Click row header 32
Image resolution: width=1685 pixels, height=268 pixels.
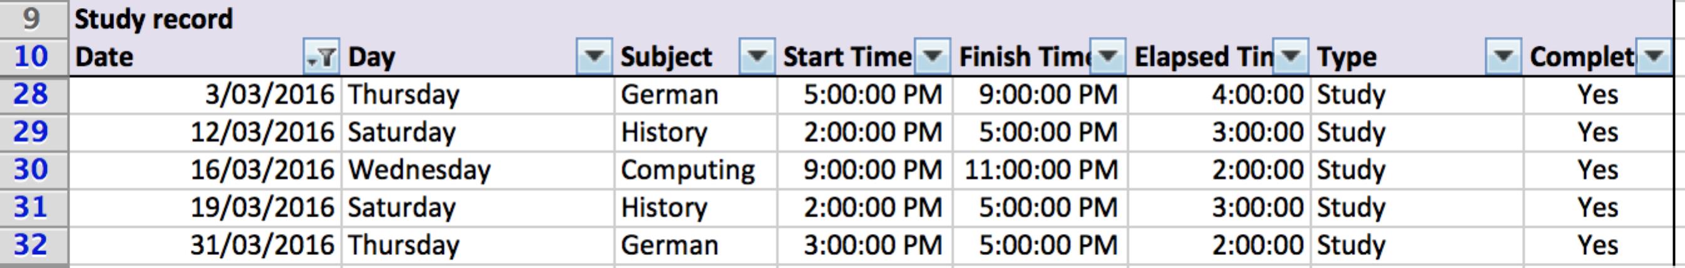(x=31, y=245)
